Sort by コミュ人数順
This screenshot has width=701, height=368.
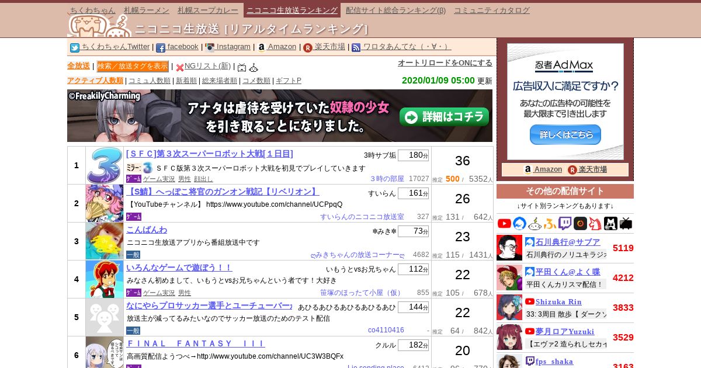coord(150,81)
